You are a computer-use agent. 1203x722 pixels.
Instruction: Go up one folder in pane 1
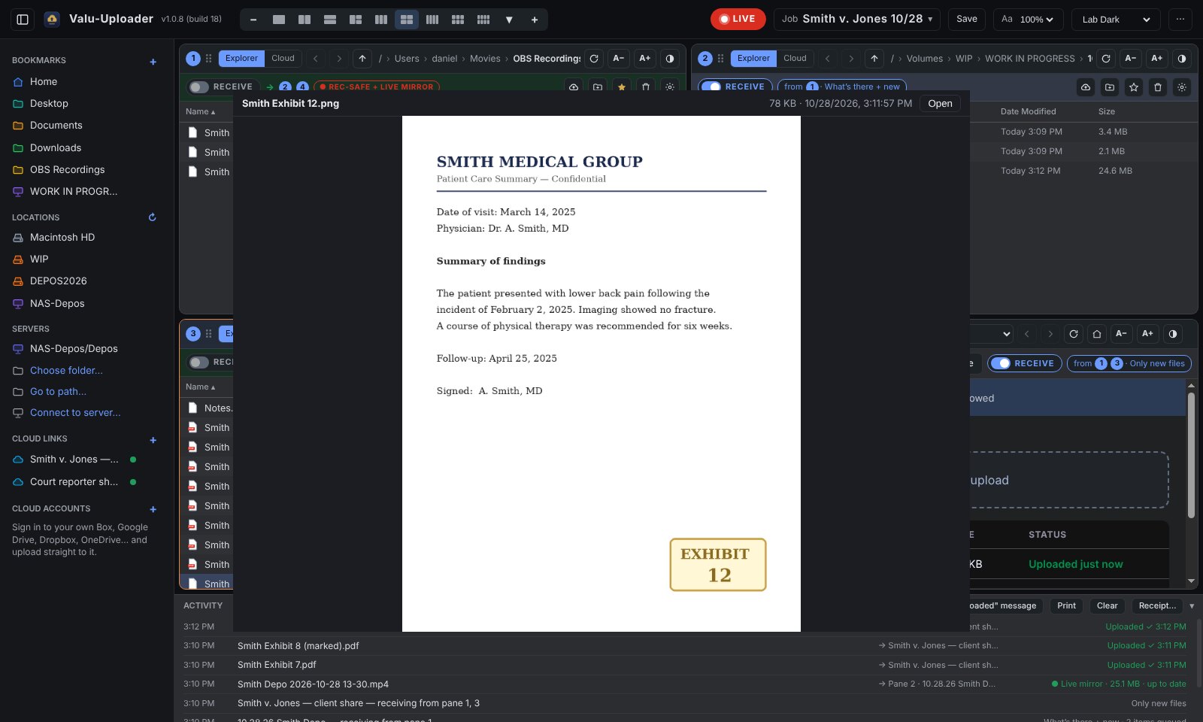[362, 59]
